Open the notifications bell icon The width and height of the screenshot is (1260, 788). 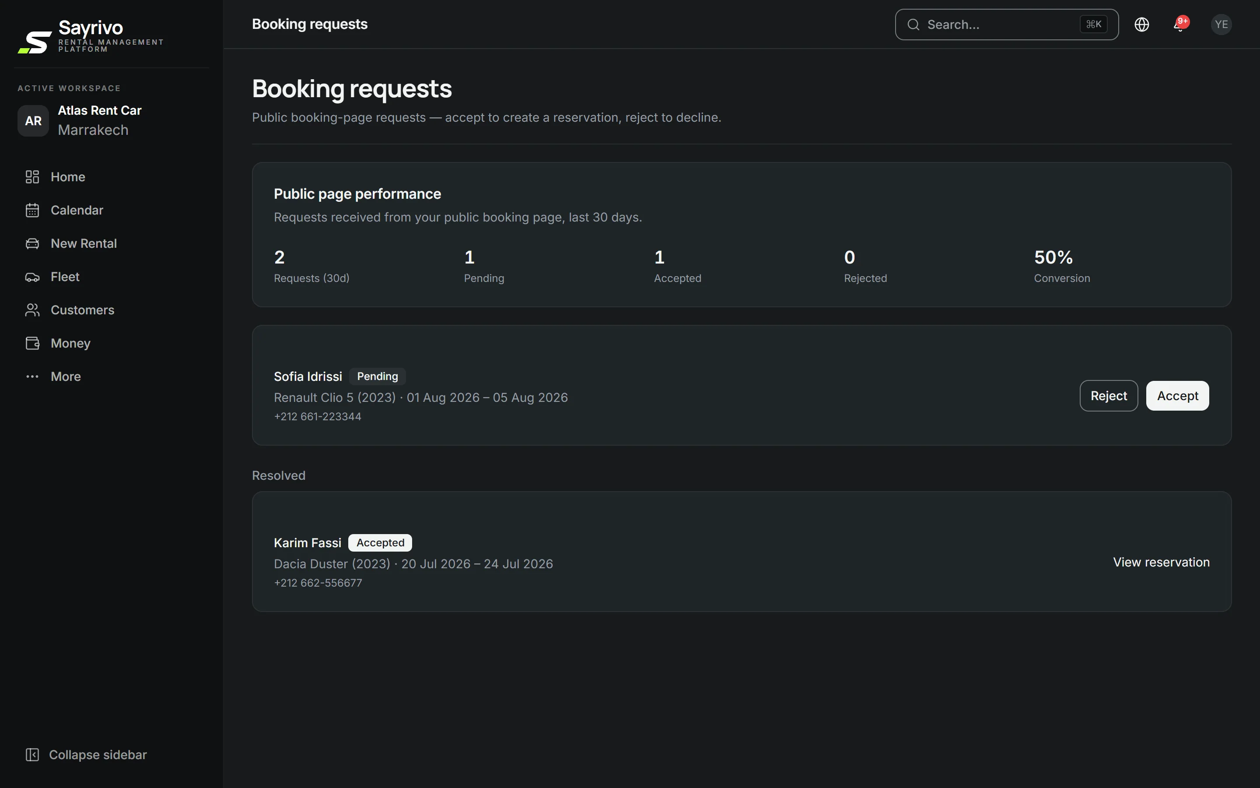(1180, 25)
